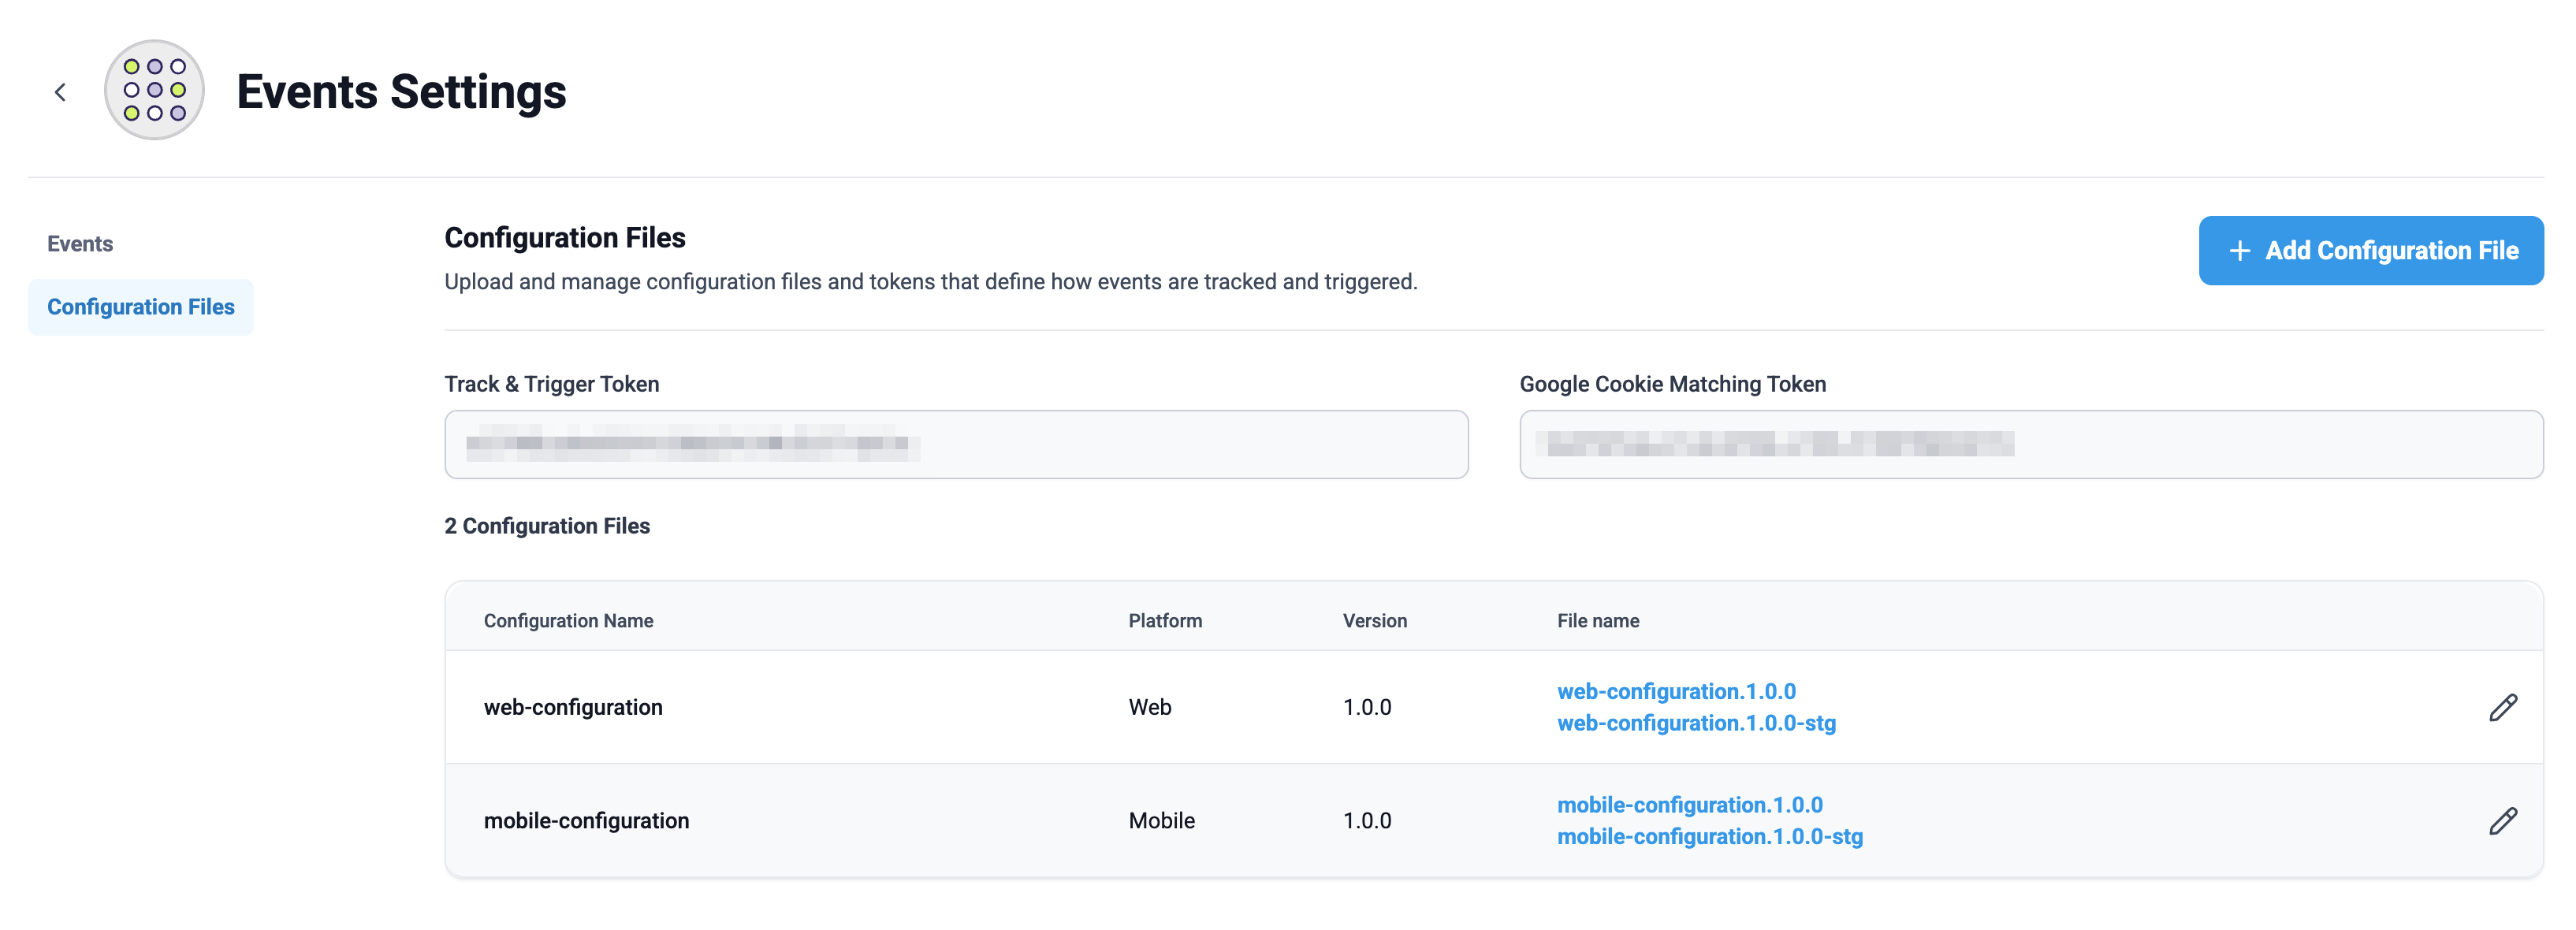Click the Web platform cell

(x=1149, y=707)
